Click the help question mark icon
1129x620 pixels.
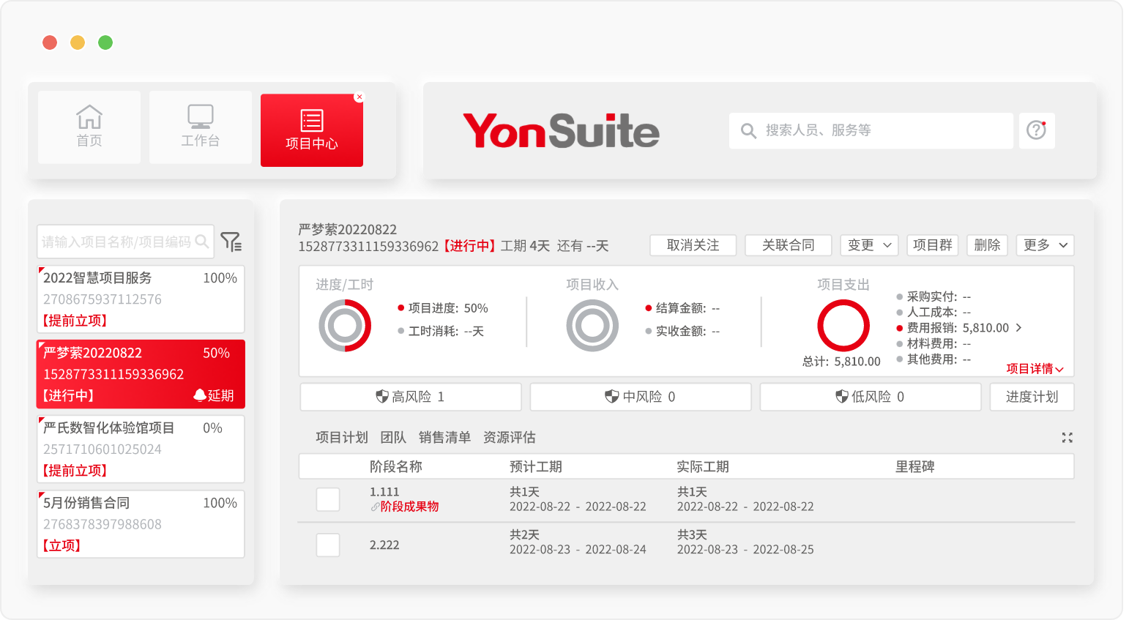pyautogui.click(x=1036, y=130)
